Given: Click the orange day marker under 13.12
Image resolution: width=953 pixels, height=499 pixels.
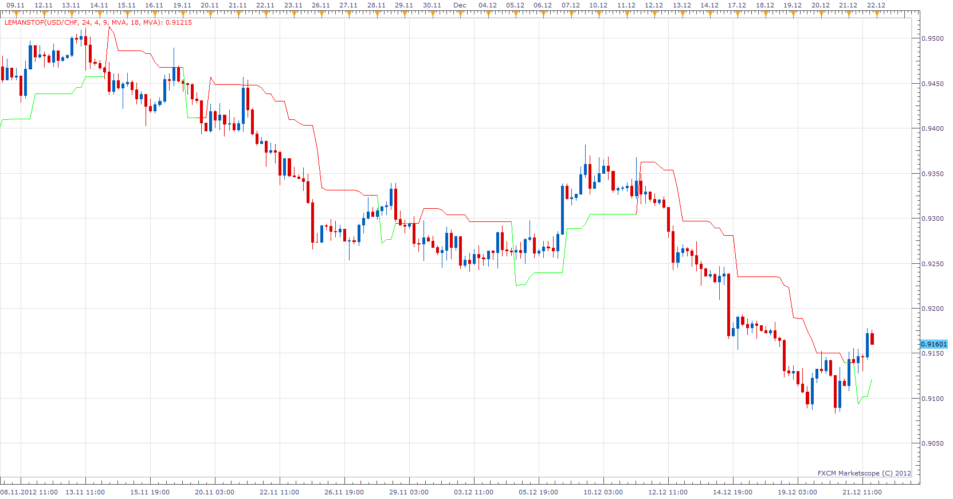Looking at the screenshot, I should [683, 14].
